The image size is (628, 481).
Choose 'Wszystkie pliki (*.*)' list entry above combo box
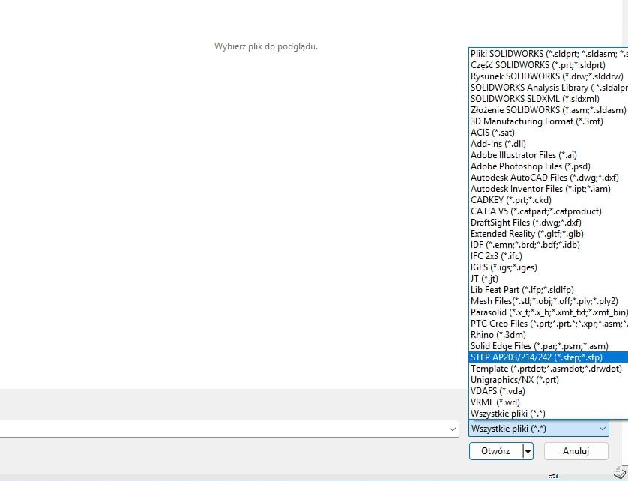tap(549, 413)
